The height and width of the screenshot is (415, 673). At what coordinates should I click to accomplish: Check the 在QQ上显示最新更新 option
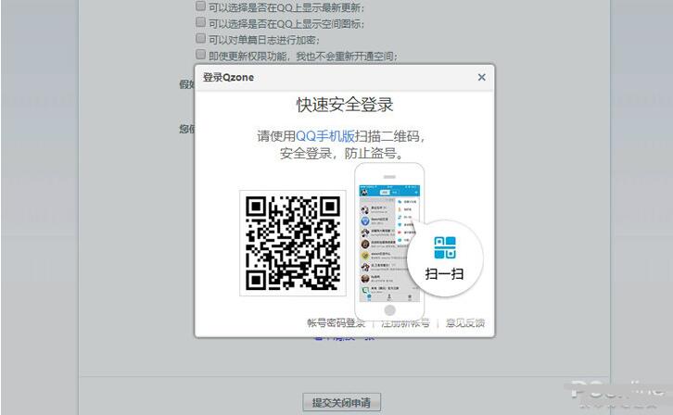pos(200,6)
